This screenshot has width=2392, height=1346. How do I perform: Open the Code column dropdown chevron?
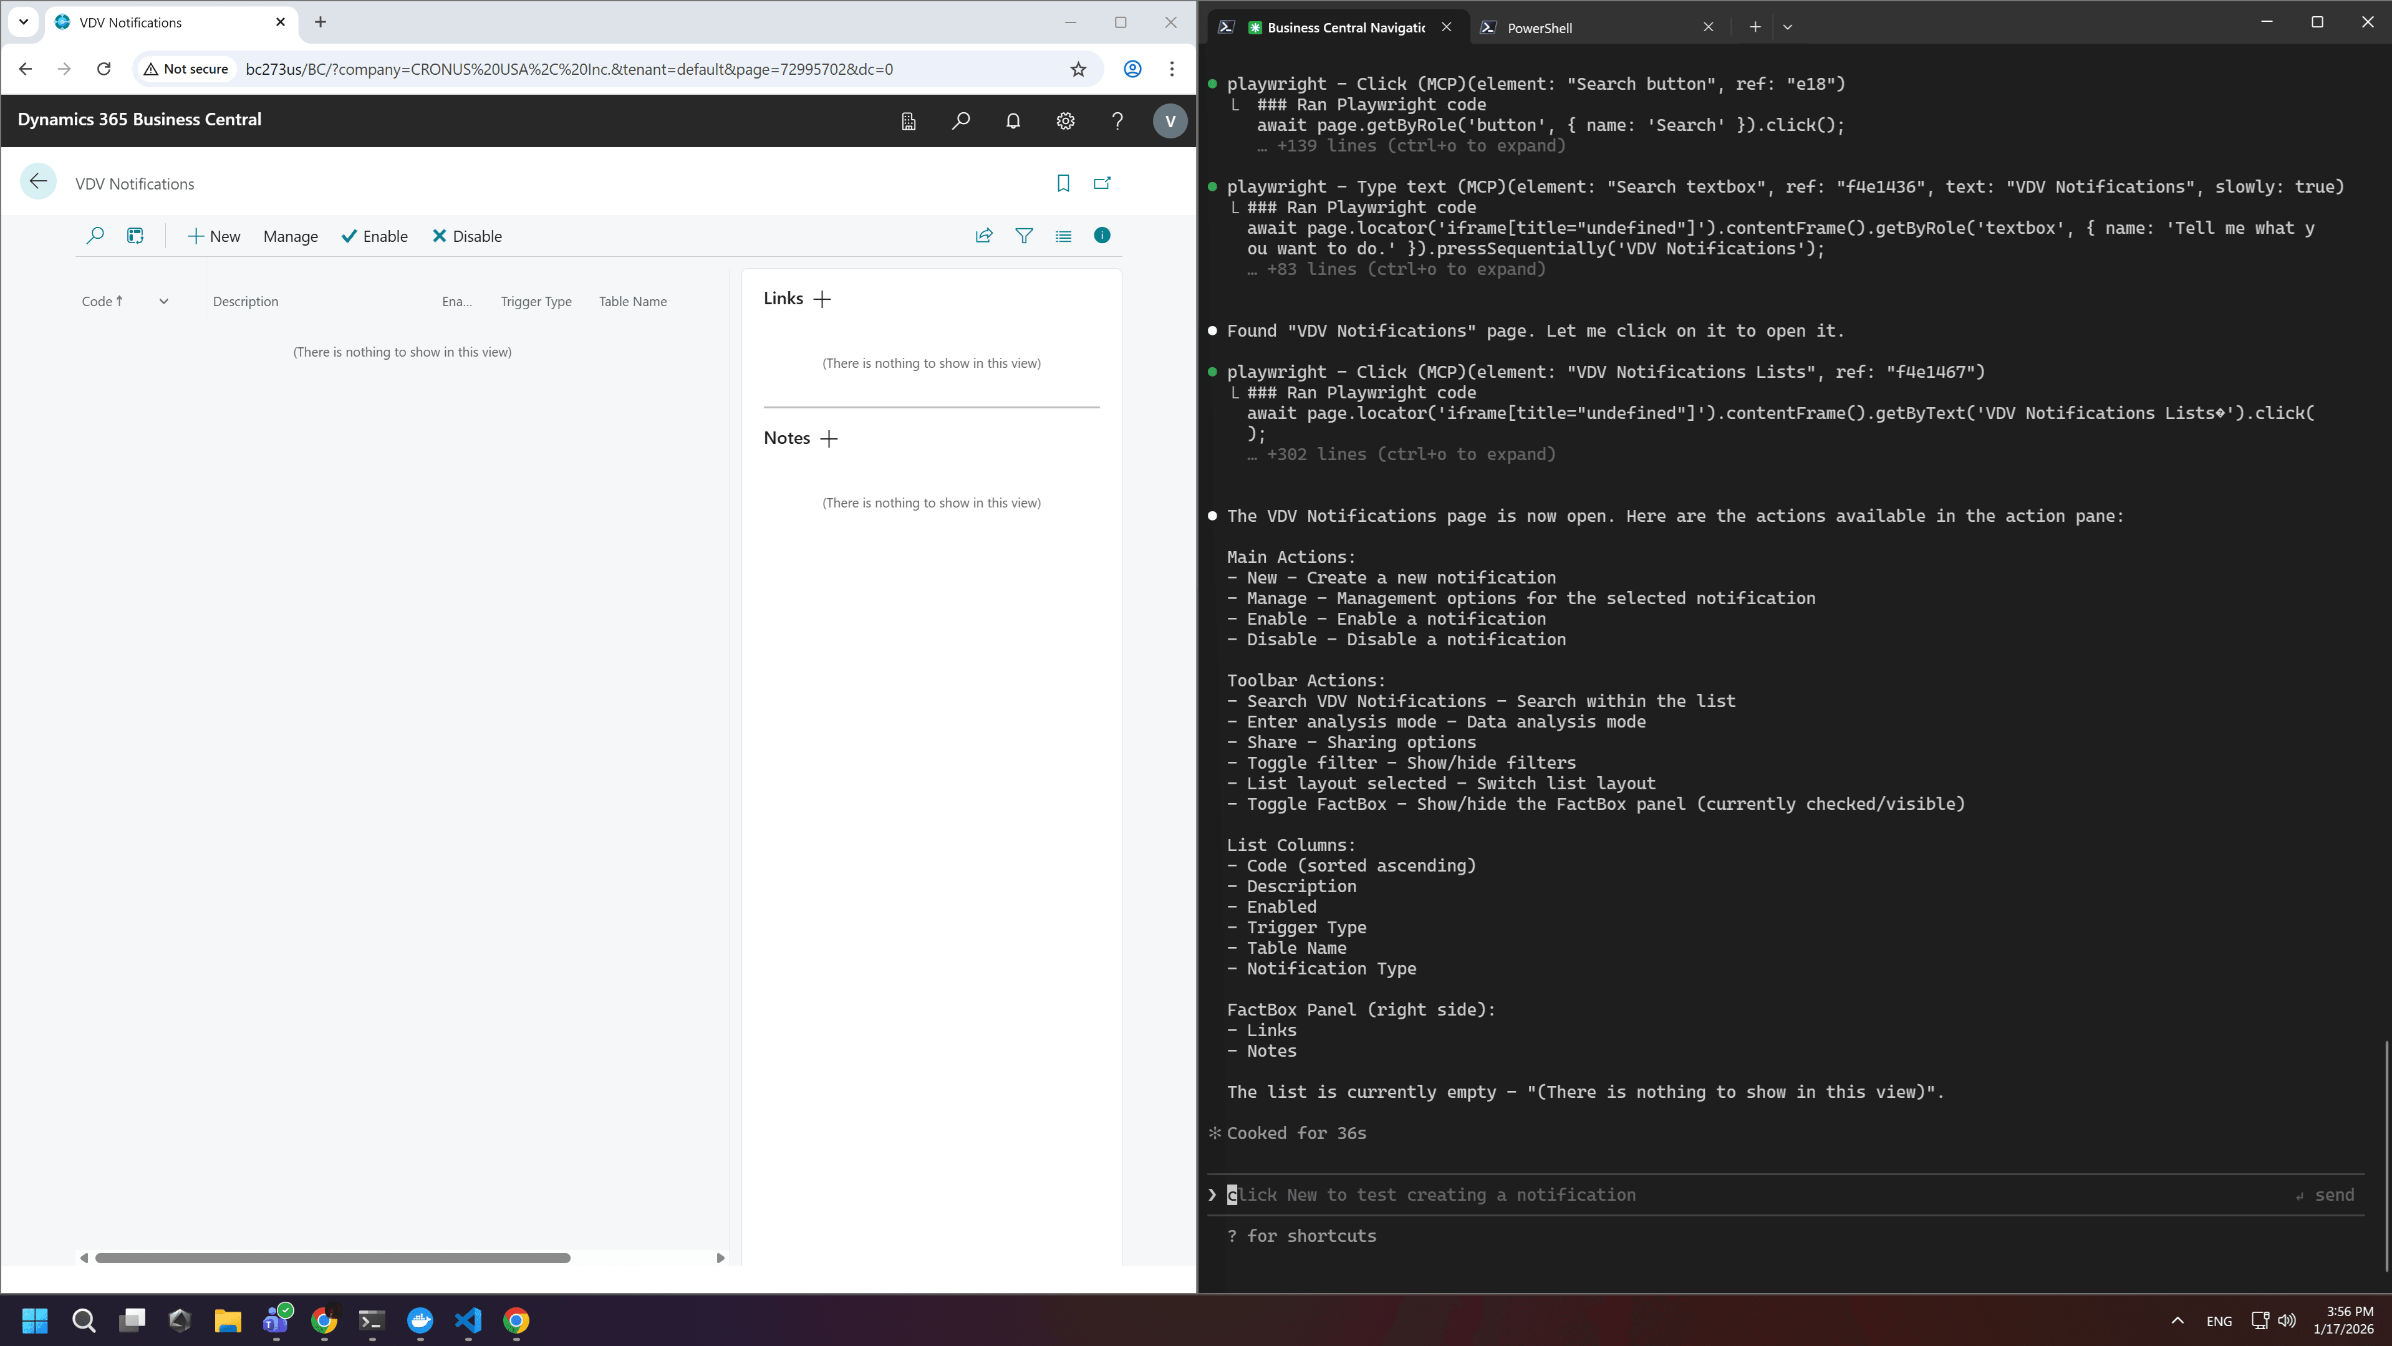point(163,300)
